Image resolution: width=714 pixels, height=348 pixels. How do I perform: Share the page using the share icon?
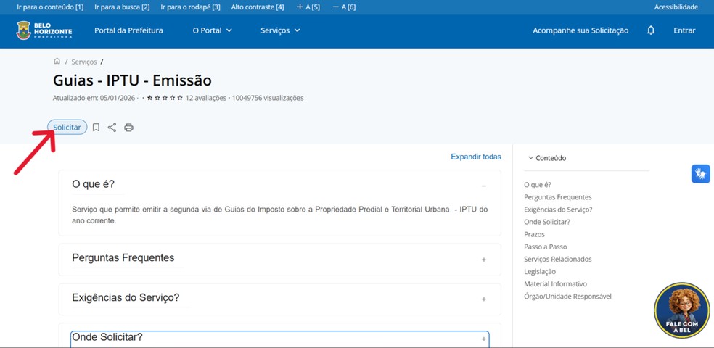point(112,128)
